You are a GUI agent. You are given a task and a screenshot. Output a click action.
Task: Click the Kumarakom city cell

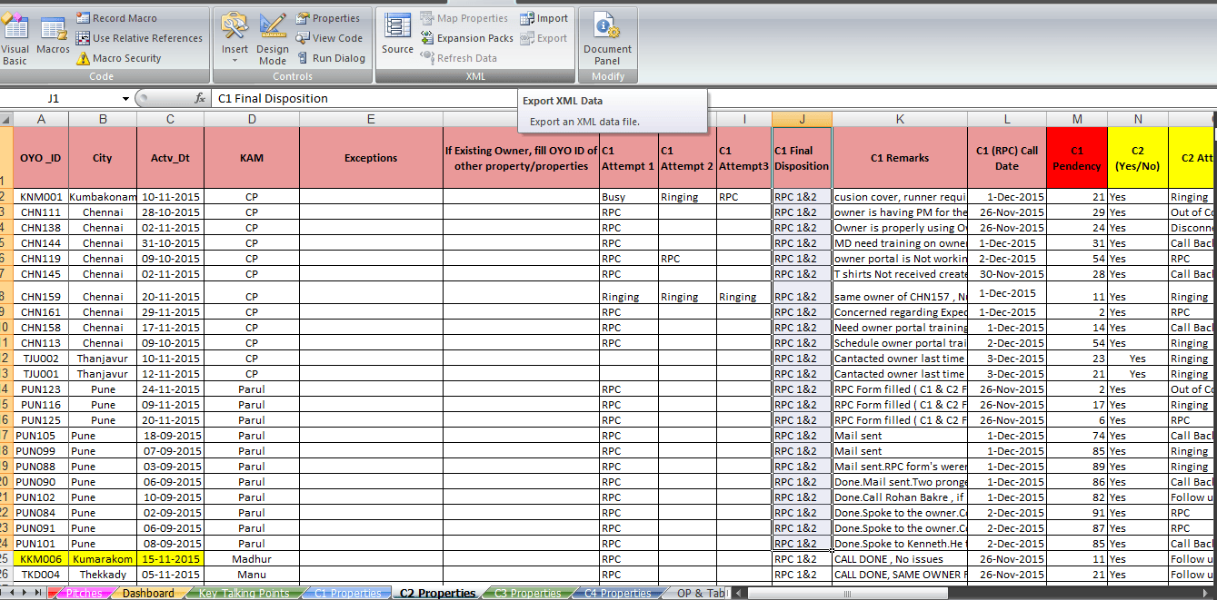(103, 559)
